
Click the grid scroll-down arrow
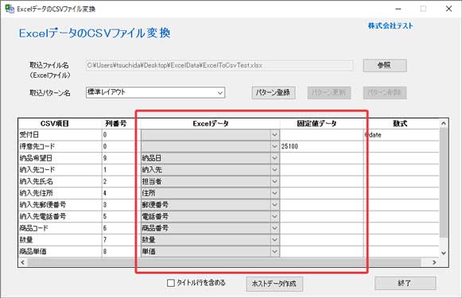444,253
